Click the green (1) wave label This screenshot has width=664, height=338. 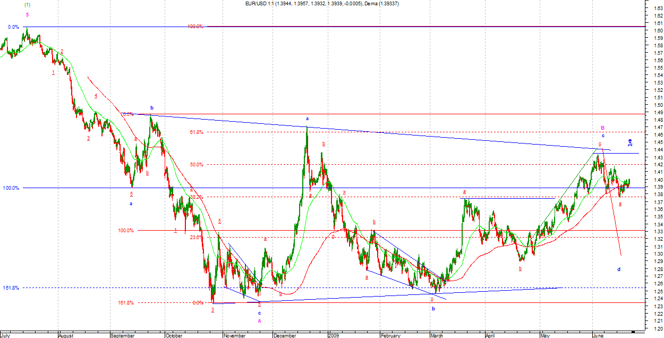tap(28, 5)
